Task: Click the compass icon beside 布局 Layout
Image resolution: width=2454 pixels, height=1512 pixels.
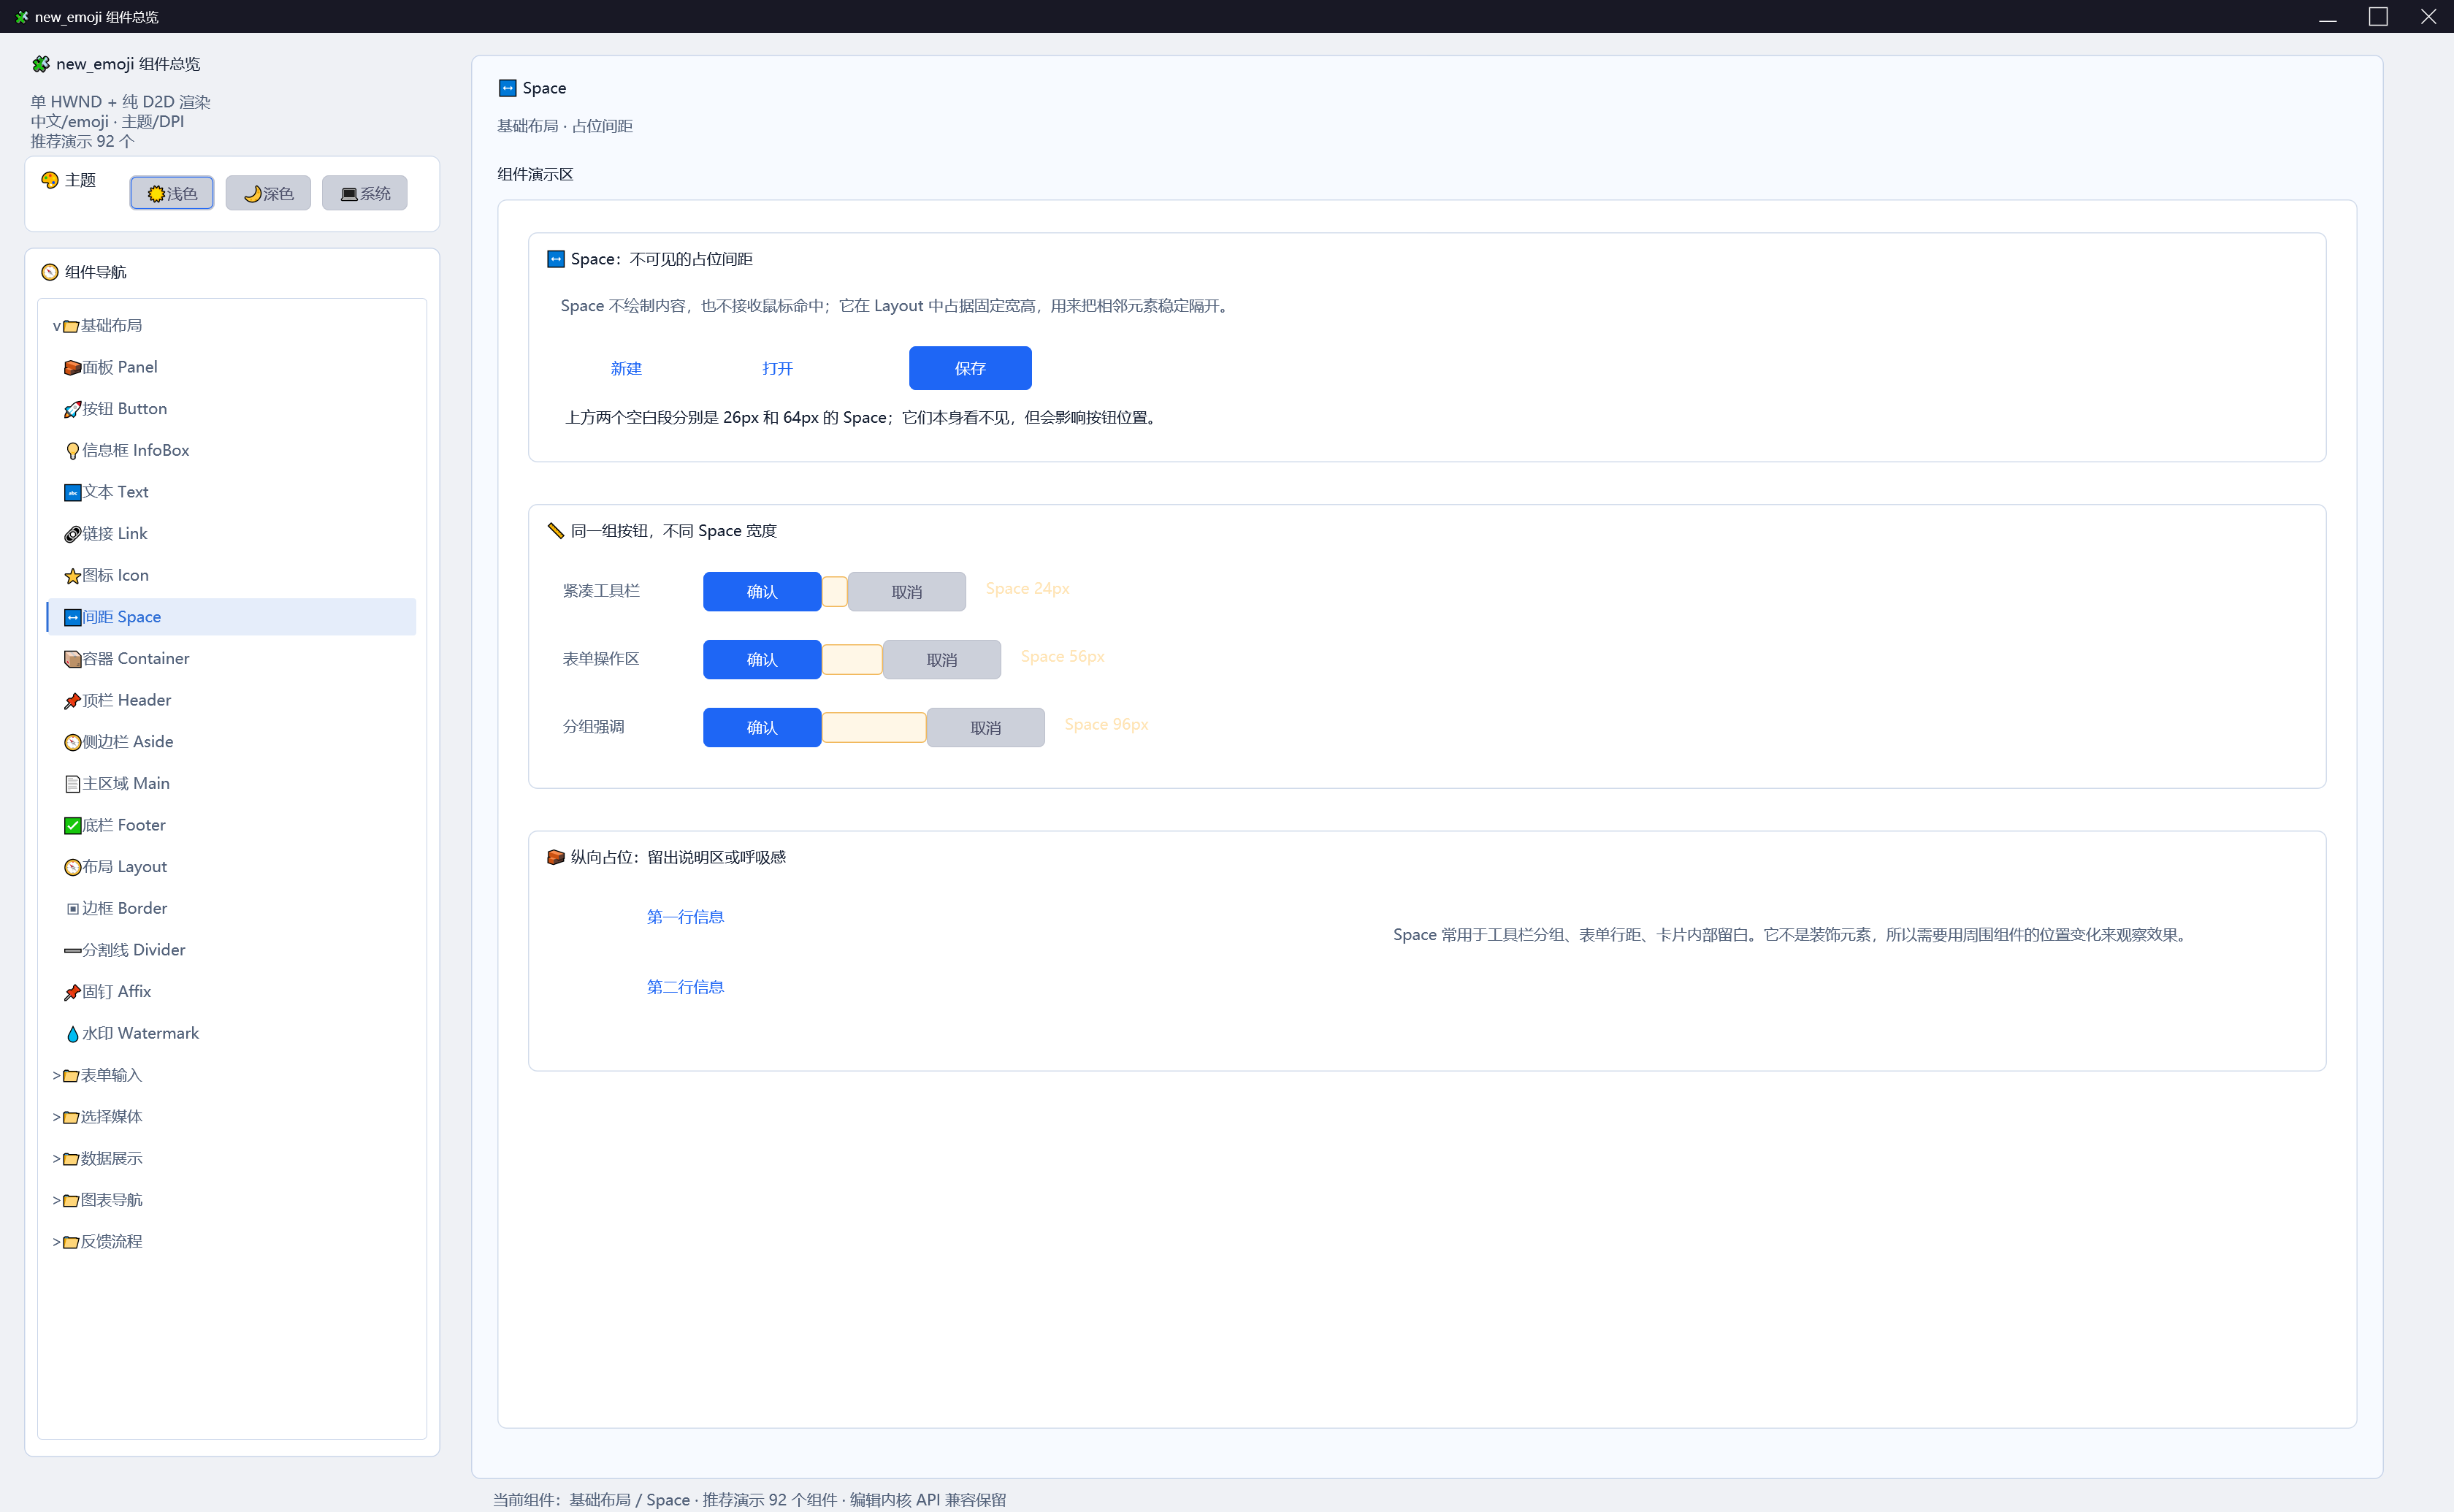Action: pos(72,867)
